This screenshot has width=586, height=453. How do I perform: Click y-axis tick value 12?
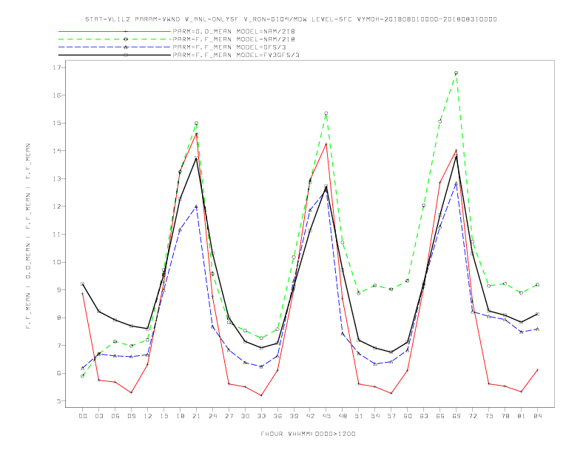click(x=57, y=207)
